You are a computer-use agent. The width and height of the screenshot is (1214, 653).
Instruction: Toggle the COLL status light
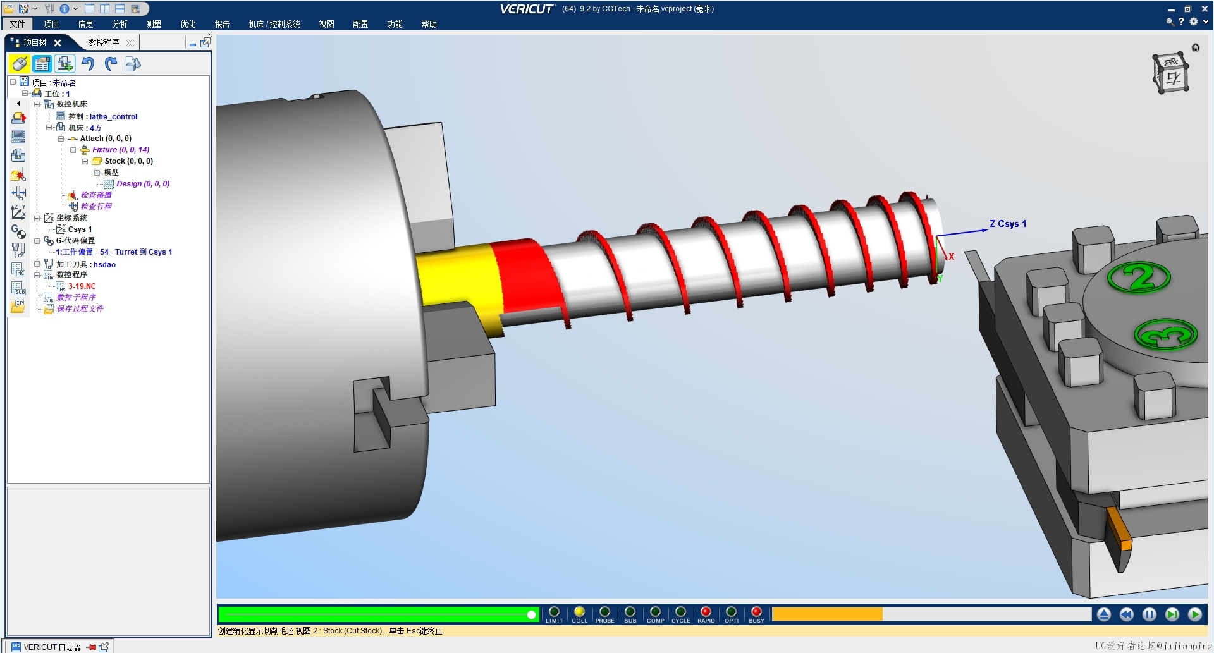click(x=579, y=612)
